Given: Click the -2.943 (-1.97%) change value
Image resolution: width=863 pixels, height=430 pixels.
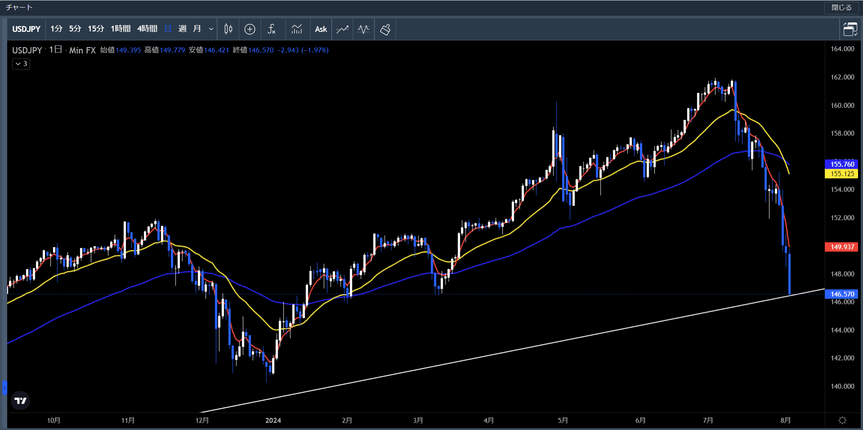Looking at the screenshot, I should point(302,50).
